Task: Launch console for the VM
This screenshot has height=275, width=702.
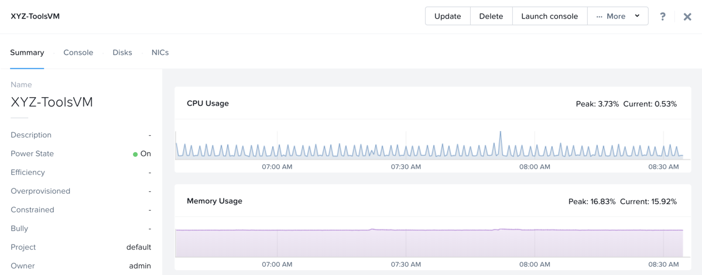Action: (549, 16)
